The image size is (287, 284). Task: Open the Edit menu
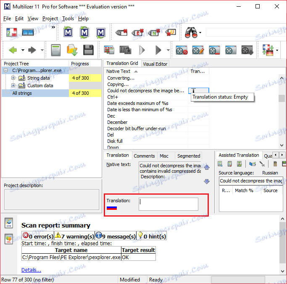[19, 19]
